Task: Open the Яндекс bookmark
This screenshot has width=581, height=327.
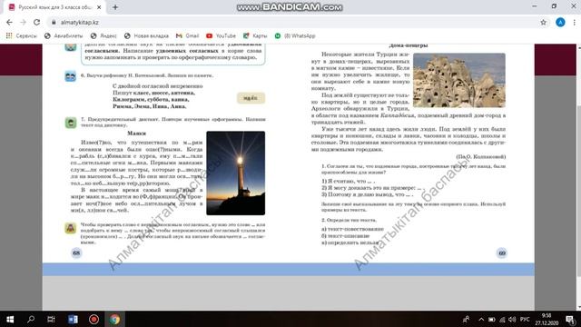Action: point(103,36)
